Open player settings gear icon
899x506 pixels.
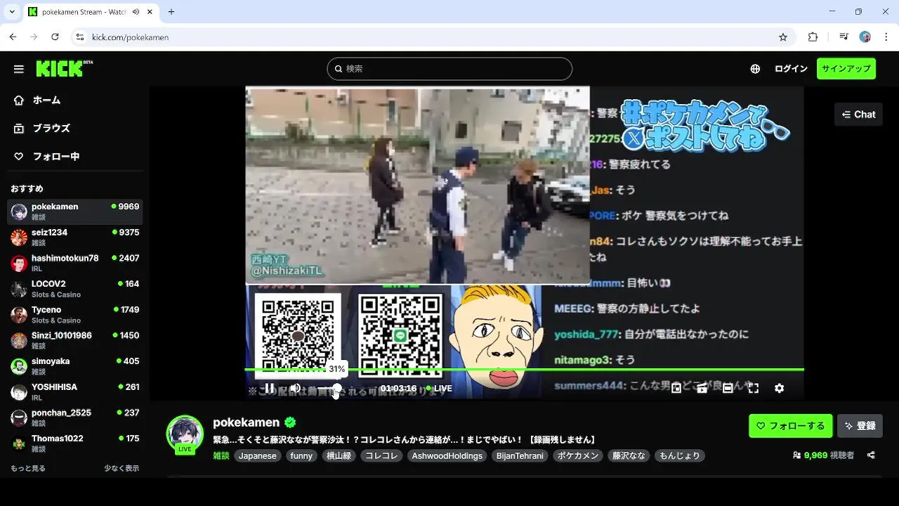click(779, 388)
